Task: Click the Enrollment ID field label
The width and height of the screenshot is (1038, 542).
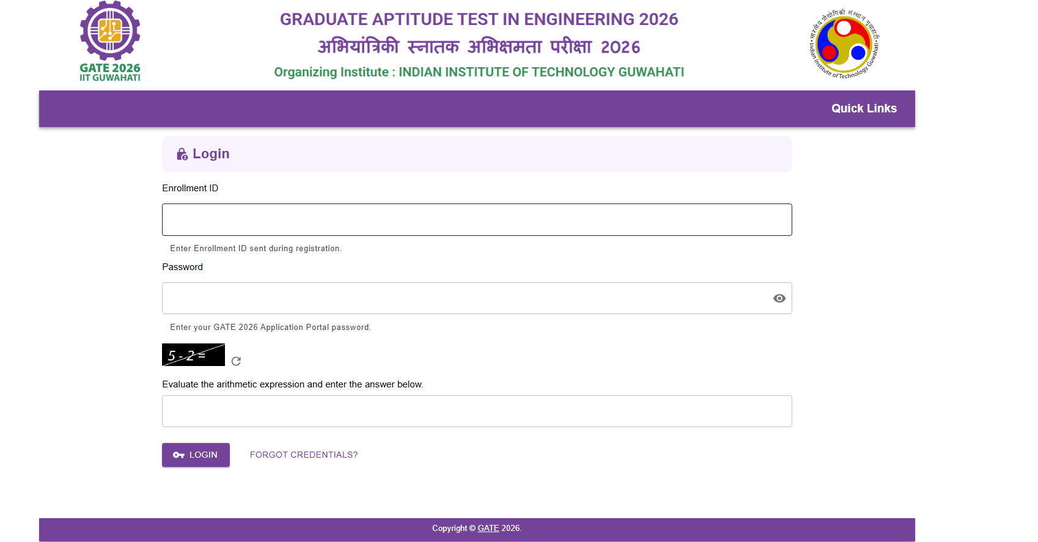Action: pyautogui.click(x=190, y=188)
